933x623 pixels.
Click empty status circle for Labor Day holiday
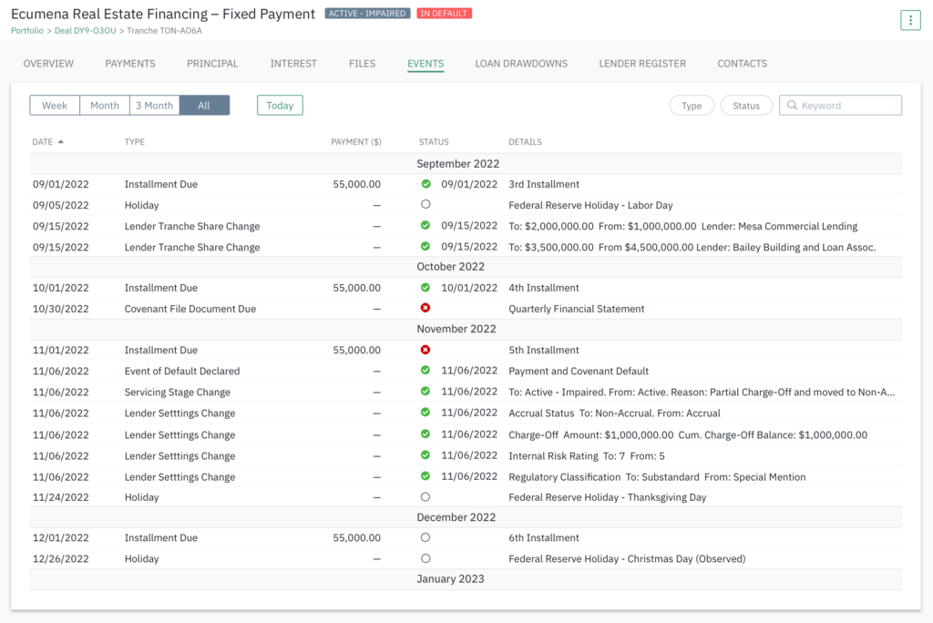click(425, 205)
